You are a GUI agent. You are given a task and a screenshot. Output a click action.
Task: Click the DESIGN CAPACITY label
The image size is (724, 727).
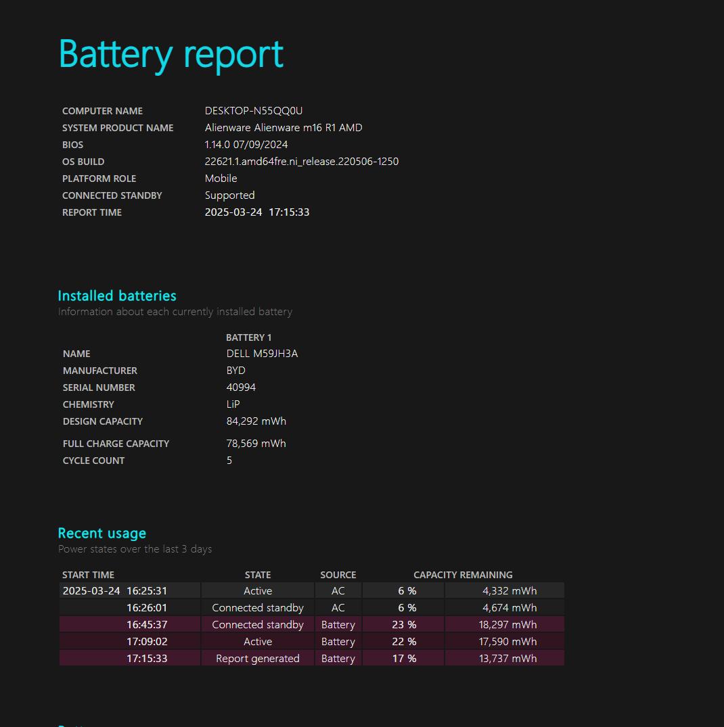102,421
